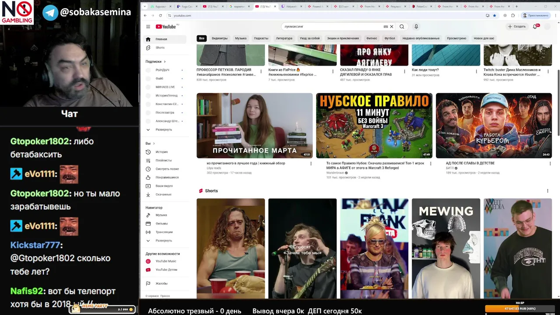Viewport: 560px width, 315px height.
Task: Clear the search field with the X
Action: tap(392, 27)
